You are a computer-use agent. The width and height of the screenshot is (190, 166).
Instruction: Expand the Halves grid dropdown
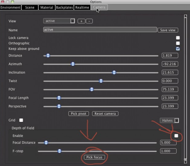(169, 120)
